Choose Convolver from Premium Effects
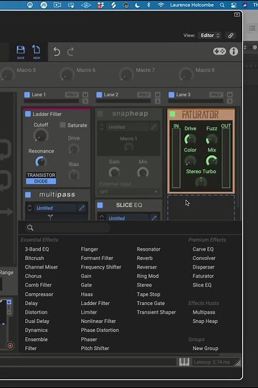The image size is (258, 388). click(204, 258)
